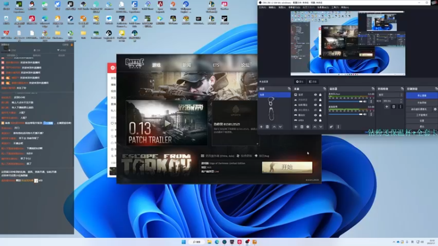The width and height of the screenshot is (438, 246).
Task: Move selected scene up in OBS Scenes panel
Action: (274, 127)
